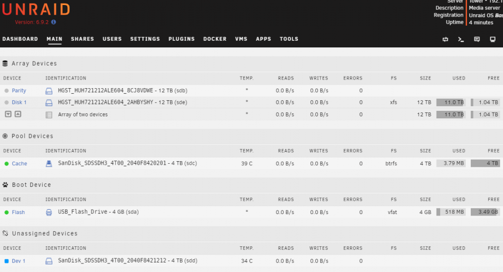Viewport: 503px width, 272px height.
Task: Open the version info icon next to 6.9.2
Action: pos(54,22)
